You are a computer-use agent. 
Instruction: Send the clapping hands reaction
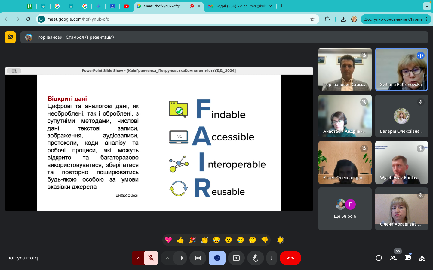[x=204, y=240]
